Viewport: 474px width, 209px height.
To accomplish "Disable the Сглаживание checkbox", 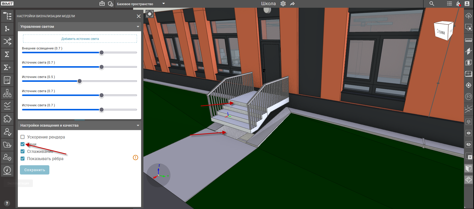I will [x=22, y=151].
